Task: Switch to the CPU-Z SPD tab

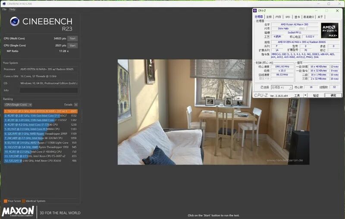Action: (x=288, y=17)
